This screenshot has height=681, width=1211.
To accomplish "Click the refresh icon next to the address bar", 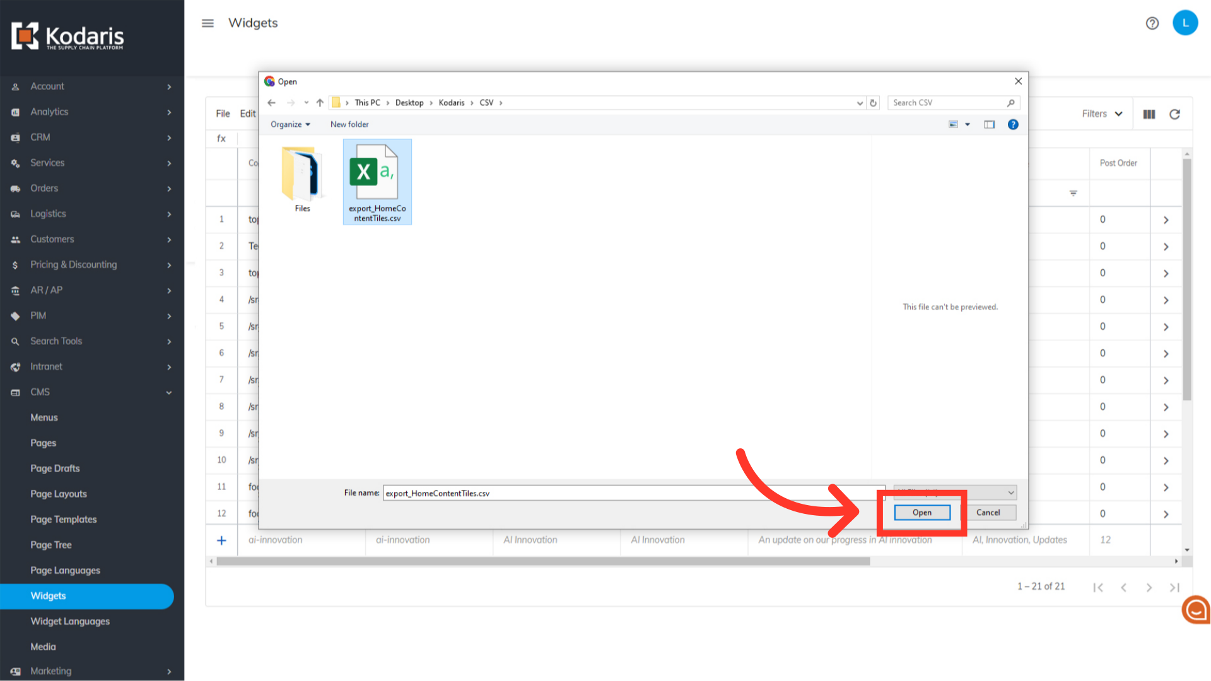I will pos(874,103).
